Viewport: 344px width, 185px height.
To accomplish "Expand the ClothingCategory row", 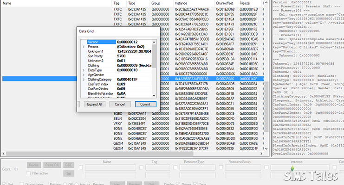I will [x=84, y=80].
